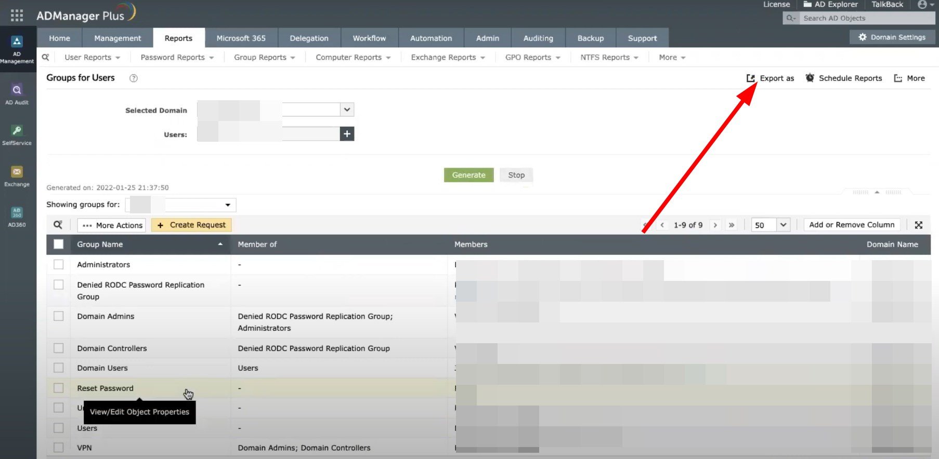The width and height of the screenshot is (939, 459).
Task: Click the Domain Settings gear icon
Action: point(863,37)
